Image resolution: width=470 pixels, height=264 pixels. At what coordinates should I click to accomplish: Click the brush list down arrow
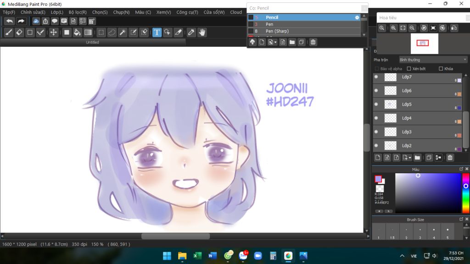pos(364,35)
